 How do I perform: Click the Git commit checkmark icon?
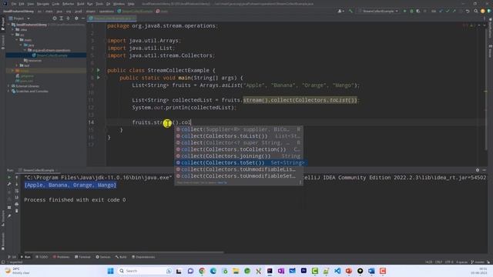click(448, 11)
